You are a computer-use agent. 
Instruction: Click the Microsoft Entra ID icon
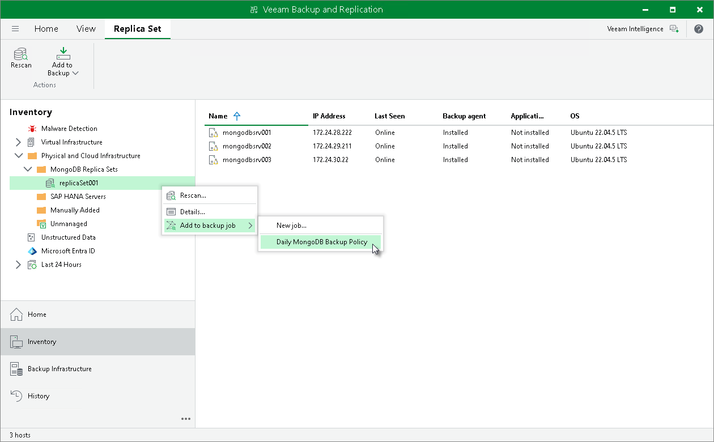[32, 251]
